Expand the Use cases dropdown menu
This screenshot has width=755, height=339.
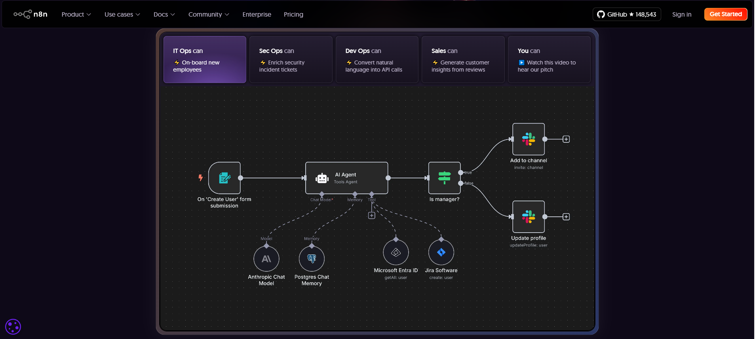pos(122,14)
